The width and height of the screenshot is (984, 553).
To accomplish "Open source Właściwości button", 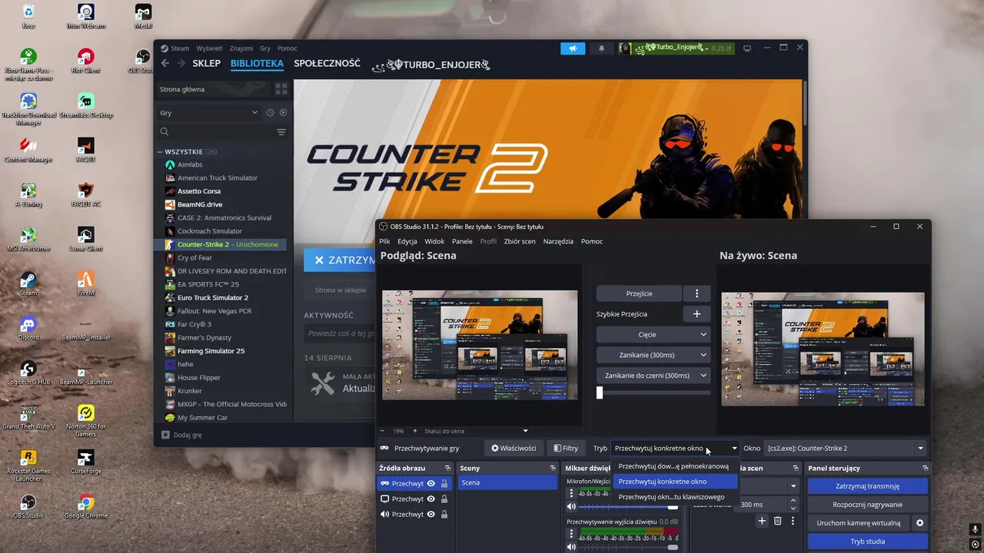I will 514,449.
